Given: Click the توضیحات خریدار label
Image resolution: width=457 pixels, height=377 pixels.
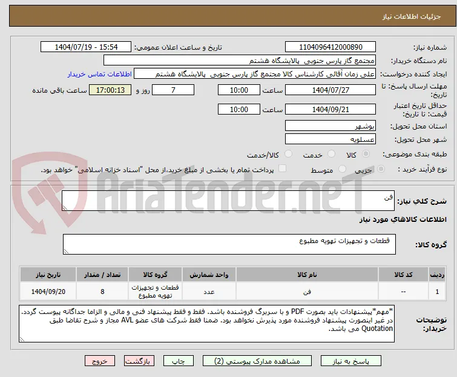Looking at the screenshot, I should [x=432, y=324].
